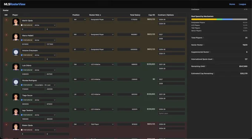Click Tiago Souza's player photo
252x139 pixels.
pos(16,97)
